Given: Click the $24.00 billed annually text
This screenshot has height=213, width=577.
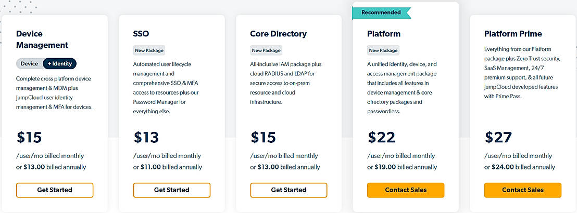Looking at the screenshot, I should pos(519,167).
